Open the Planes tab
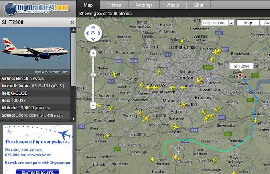The height and width of the screenshot is (174, 270). pyautogui.click(x=114, y=5)
